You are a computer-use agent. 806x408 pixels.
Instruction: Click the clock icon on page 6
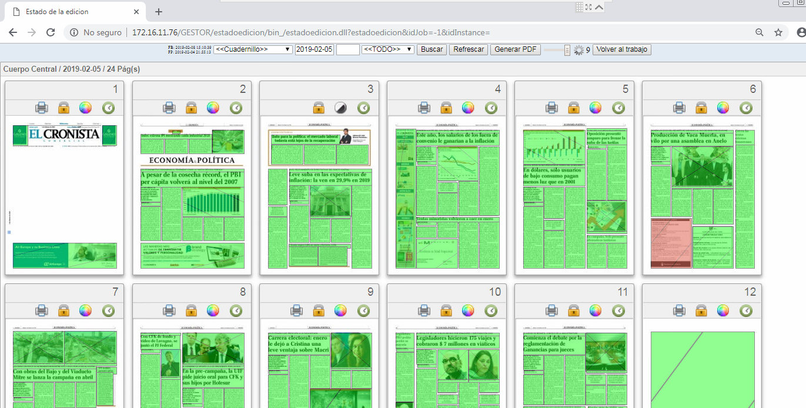click(746, 108)
